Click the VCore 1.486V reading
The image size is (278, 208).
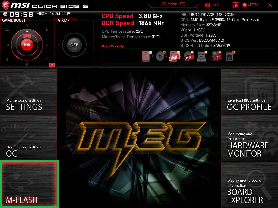pyautogui.click(x=192, y=30)
